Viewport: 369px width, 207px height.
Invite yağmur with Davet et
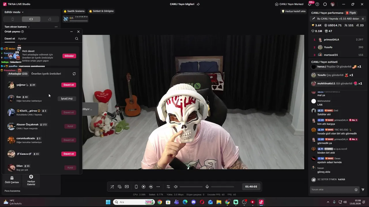[x=69, y=85]
